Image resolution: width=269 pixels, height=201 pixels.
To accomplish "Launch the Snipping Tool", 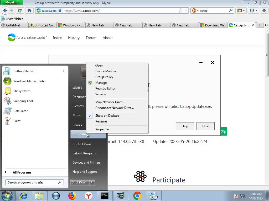I will (x=35, y=101).
